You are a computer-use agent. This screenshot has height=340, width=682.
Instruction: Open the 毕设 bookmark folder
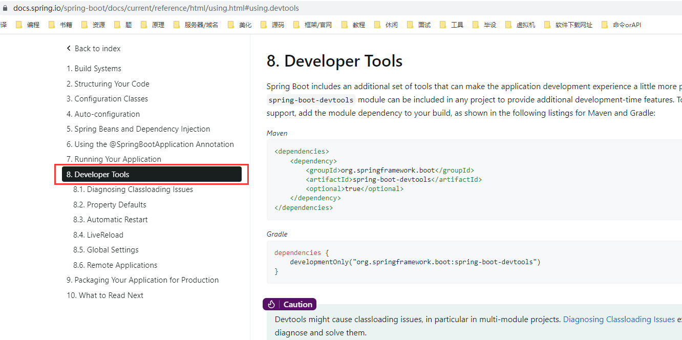click(484, 25)
